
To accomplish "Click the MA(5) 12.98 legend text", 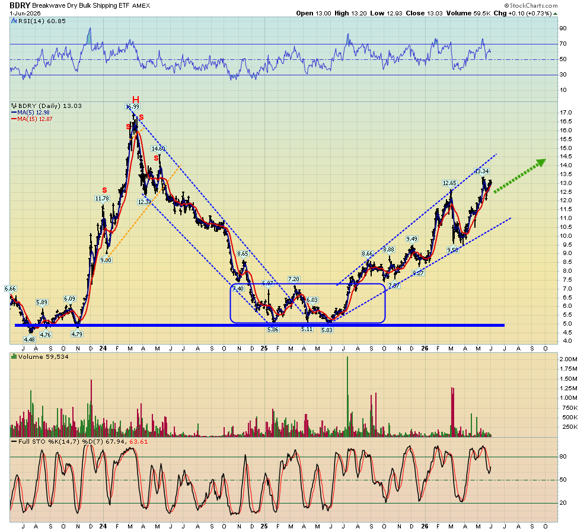I will tap(33, 113).
